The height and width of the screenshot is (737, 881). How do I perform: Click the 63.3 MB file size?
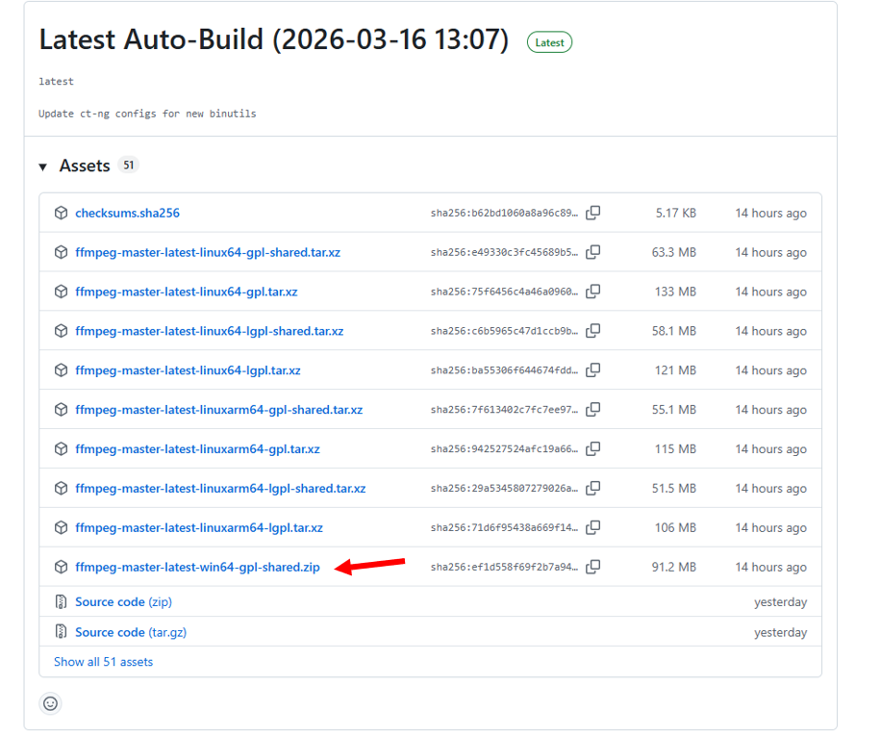point(673,252)
